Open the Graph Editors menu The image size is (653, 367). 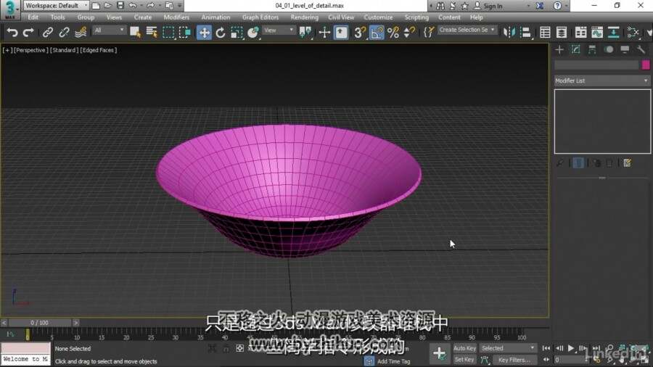click(x=260, y=17)
